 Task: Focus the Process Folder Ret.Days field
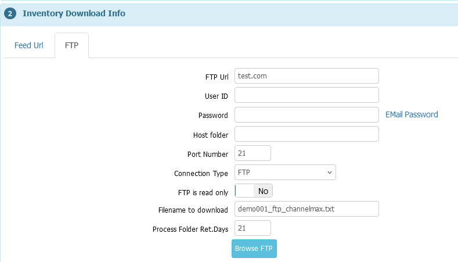(x=253, y=228)
